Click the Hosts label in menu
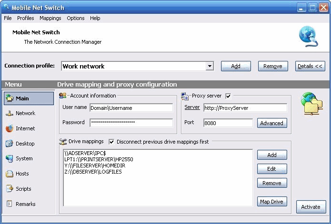The image size is (331, 224). tap(22, 174)
